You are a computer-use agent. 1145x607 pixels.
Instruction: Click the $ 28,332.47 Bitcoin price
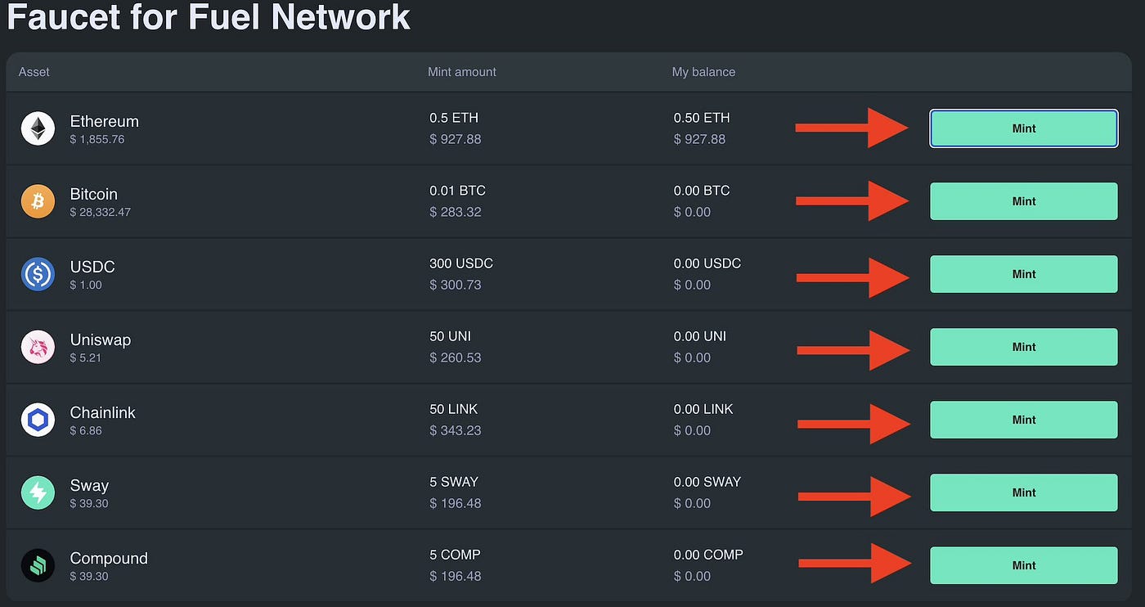[x=101, y=213]
